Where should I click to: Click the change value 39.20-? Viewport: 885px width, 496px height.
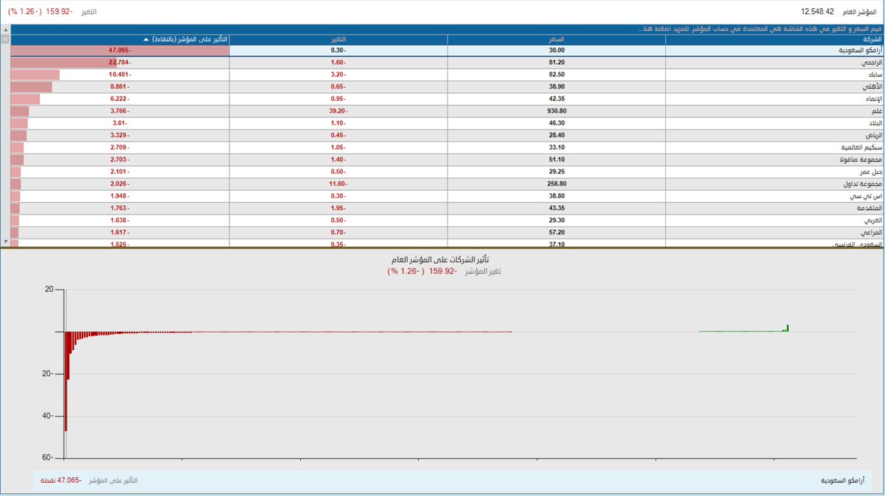(339, 111)
